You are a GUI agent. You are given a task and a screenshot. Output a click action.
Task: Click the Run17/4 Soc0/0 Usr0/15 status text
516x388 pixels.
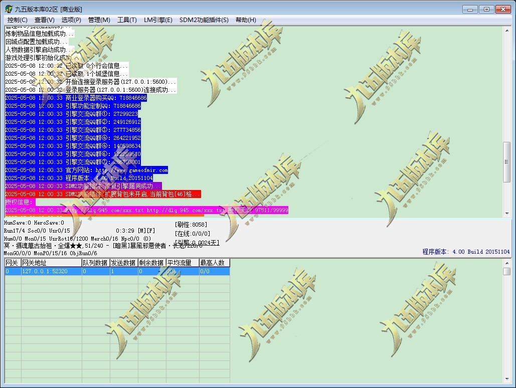pyautogui.click(x=37, y=231)
